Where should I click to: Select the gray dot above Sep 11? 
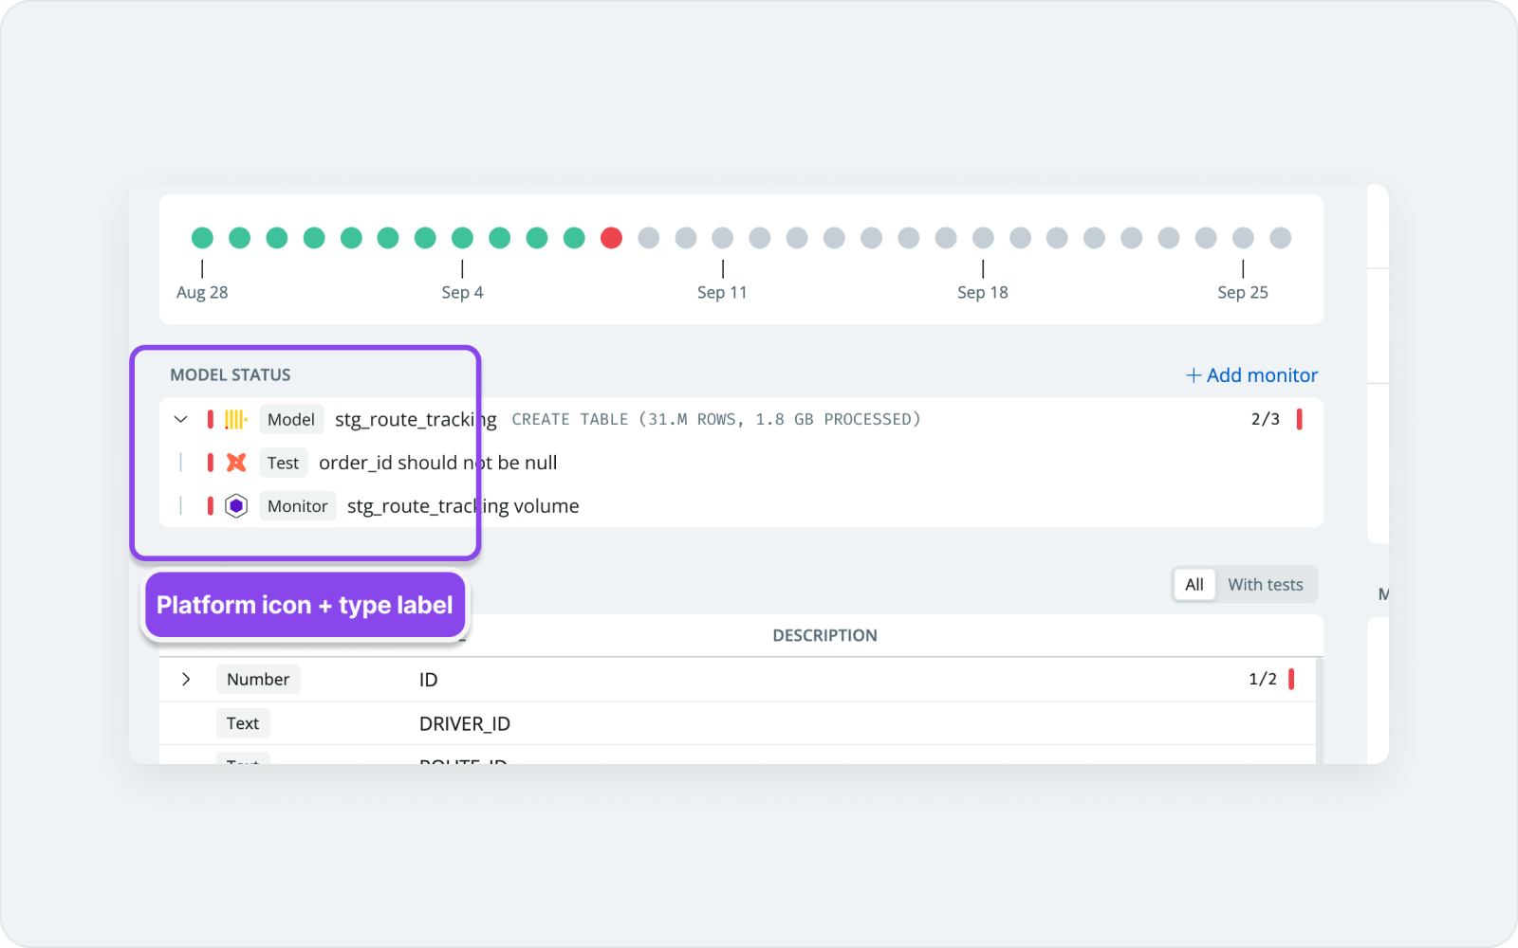point(723,238)
